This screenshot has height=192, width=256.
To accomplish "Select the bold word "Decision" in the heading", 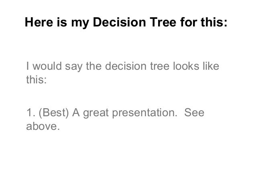I will pos(119,22).
